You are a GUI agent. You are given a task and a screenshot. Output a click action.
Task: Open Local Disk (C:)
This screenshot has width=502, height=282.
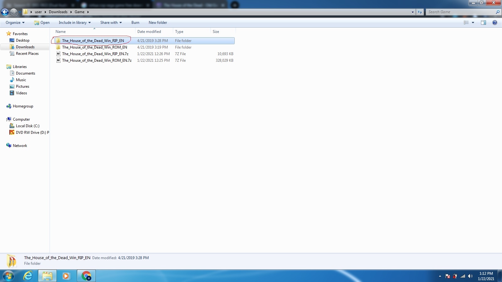[x=28, y=126]
